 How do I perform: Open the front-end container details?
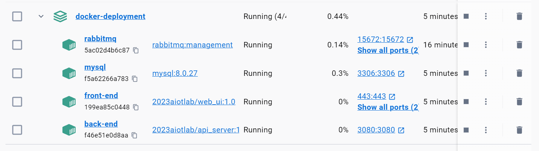101,96
